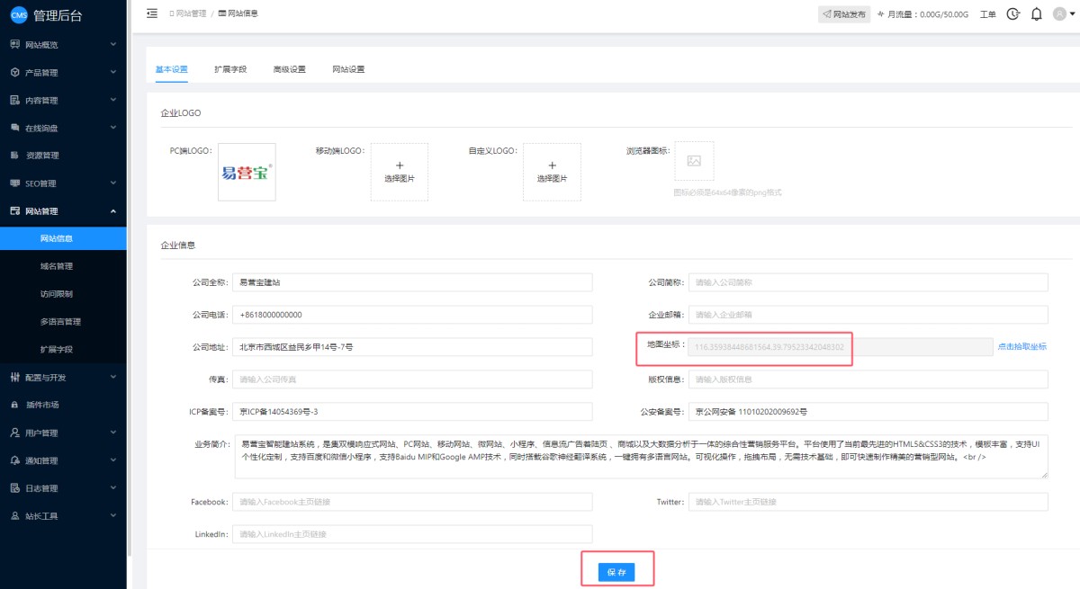Expand the 产品管理 sidebar menu

[x=63, y=72]
